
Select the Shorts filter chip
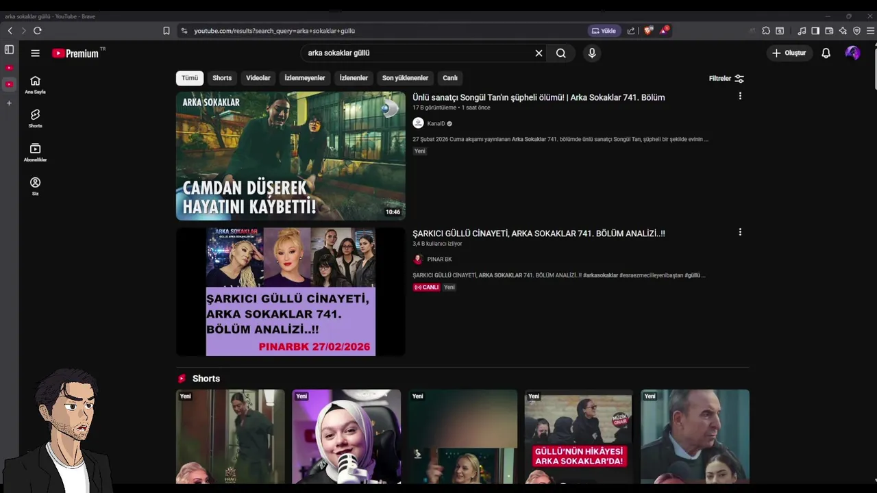pos(222,78)
